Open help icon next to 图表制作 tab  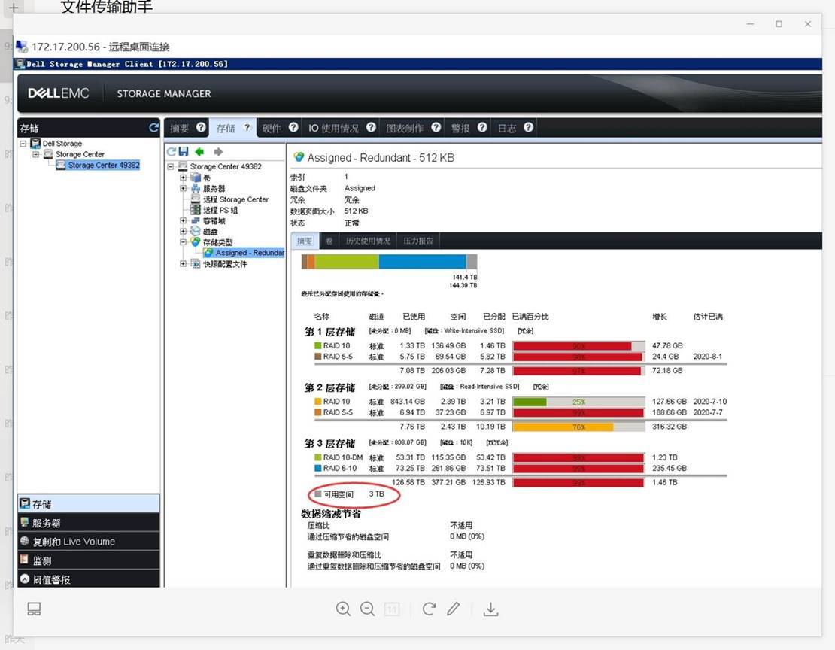tap(436, 127)
